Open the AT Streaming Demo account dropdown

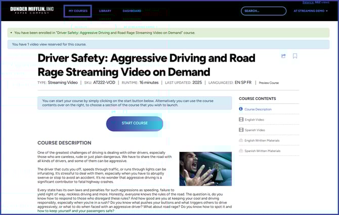pos(310,11)
